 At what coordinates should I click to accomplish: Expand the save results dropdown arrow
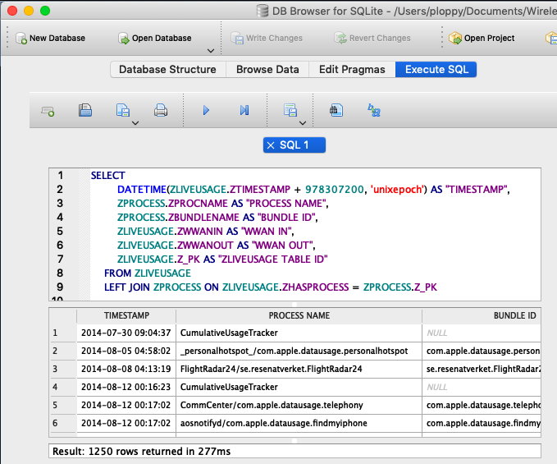click(303, 123)
